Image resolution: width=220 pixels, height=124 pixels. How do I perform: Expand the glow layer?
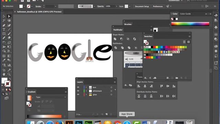pos(86,95)
